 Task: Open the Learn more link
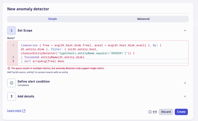14,111
